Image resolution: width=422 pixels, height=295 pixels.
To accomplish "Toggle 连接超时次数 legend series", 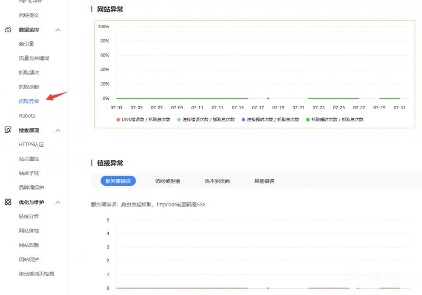I will pos(270,120).
